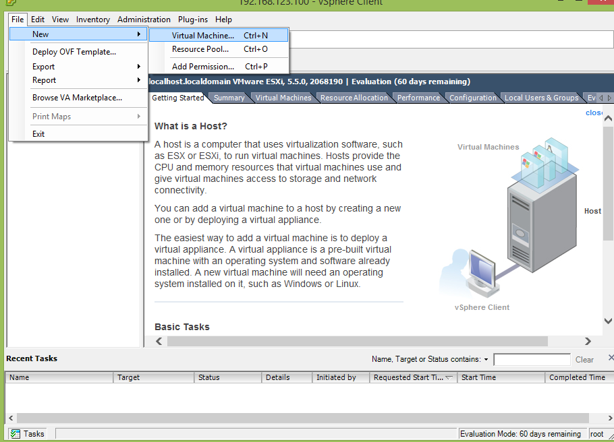Viewport: 614px width, 442px height.
Task: Sort tasks by Initiated by column
Action: click(341, 377)
